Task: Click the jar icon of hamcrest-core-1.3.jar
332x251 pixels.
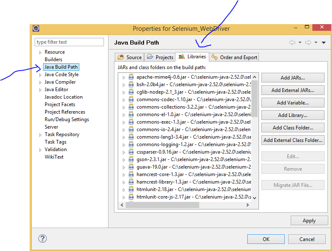Action: pos(131,174)
